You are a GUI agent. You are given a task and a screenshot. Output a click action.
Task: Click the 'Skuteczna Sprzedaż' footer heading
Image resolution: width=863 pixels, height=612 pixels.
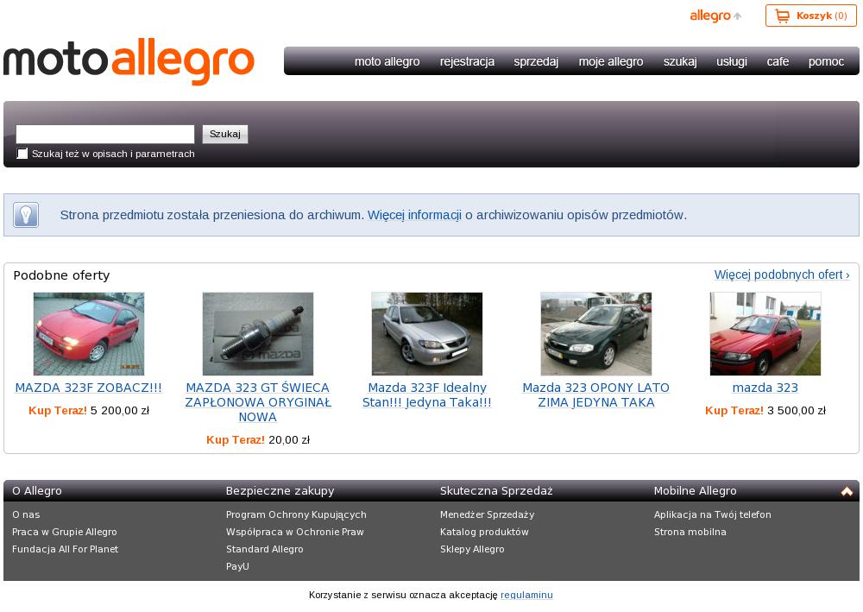click(496, 491)
